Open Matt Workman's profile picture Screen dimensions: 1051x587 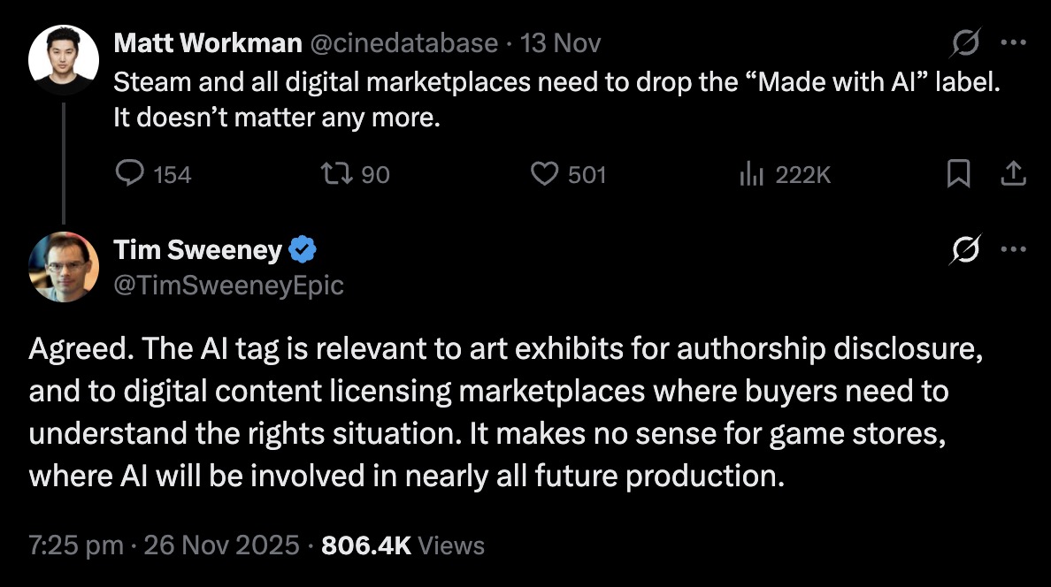tap(64, 60)
